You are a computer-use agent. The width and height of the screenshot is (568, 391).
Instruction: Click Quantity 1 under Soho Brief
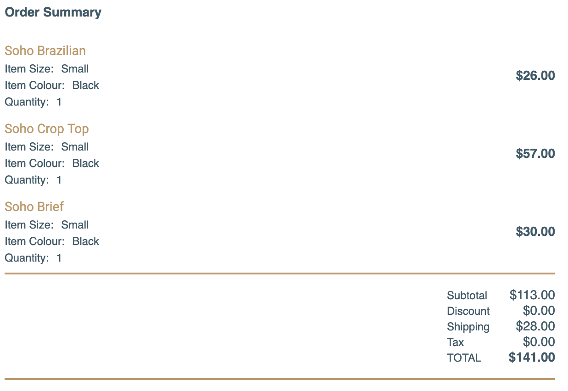pos(33,258)
